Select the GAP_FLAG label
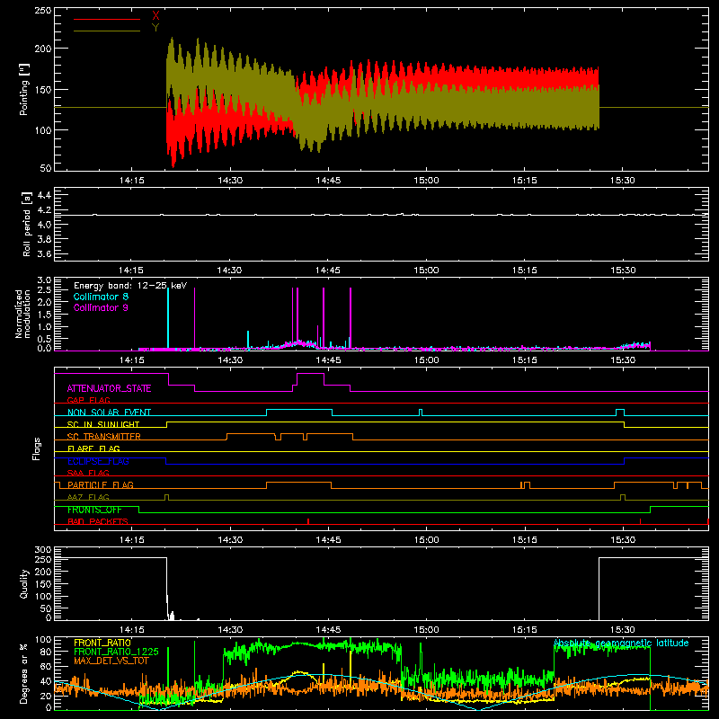The height and width of the screenshot is (719, 719). click(x=88, y=400)
